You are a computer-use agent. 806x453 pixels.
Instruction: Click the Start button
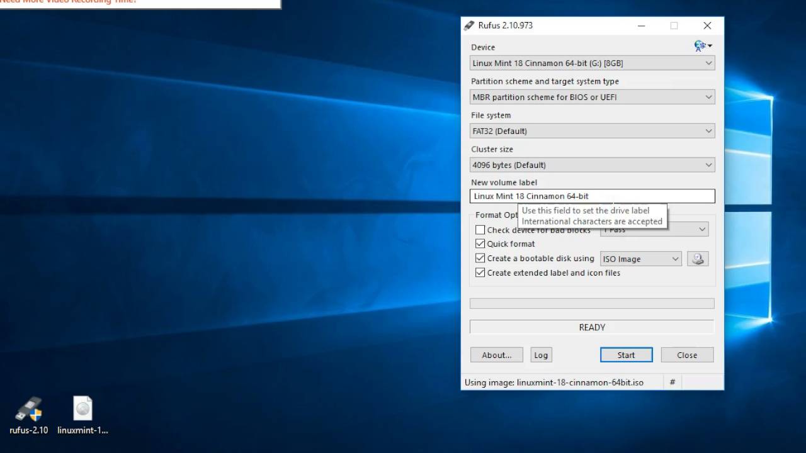pyautogui.click(x=627, y=355)
